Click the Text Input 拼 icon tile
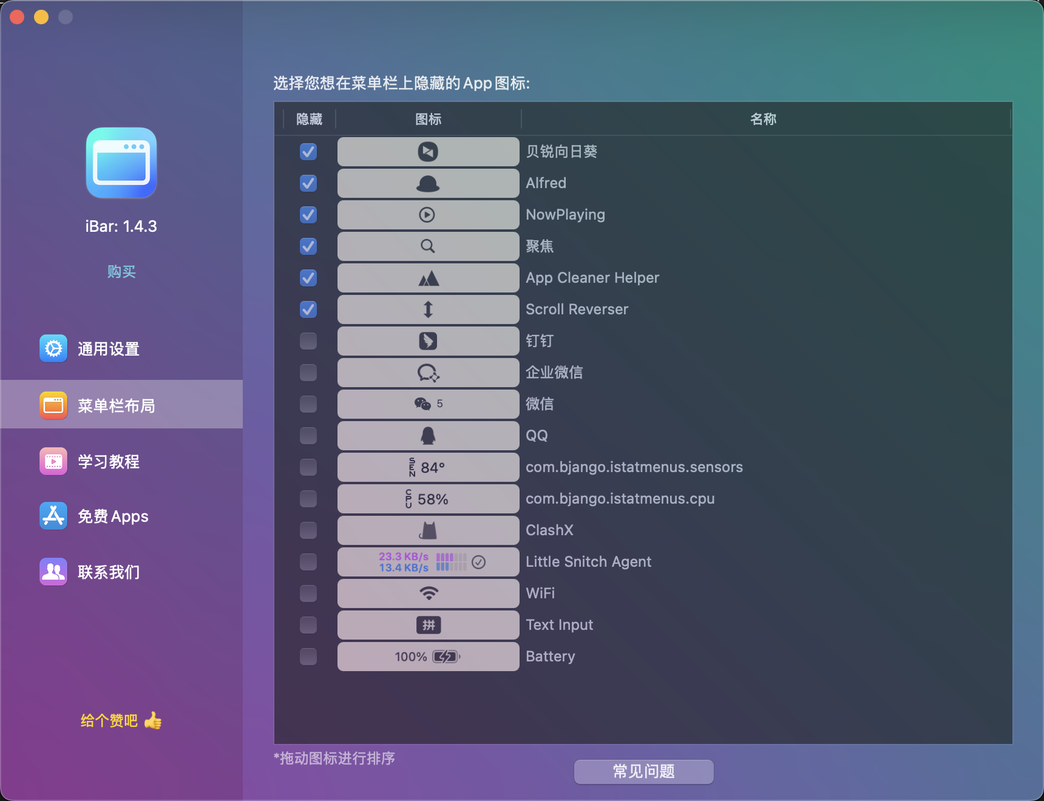 (428, 625)
